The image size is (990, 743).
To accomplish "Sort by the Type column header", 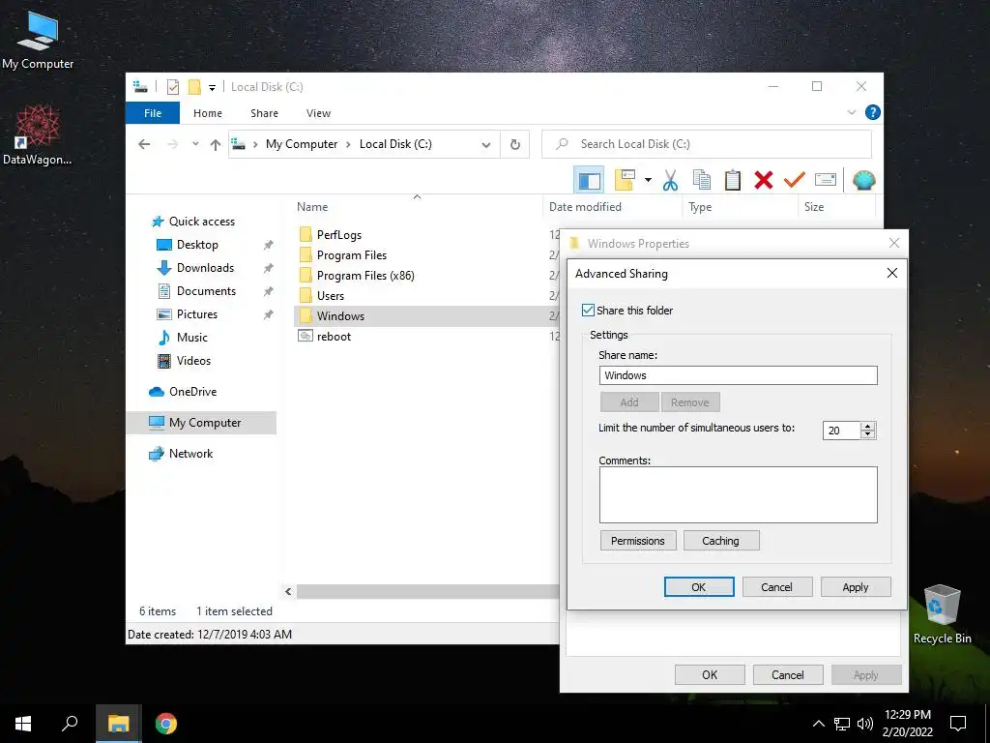I will pyautogui.click(x=700, y=207).
